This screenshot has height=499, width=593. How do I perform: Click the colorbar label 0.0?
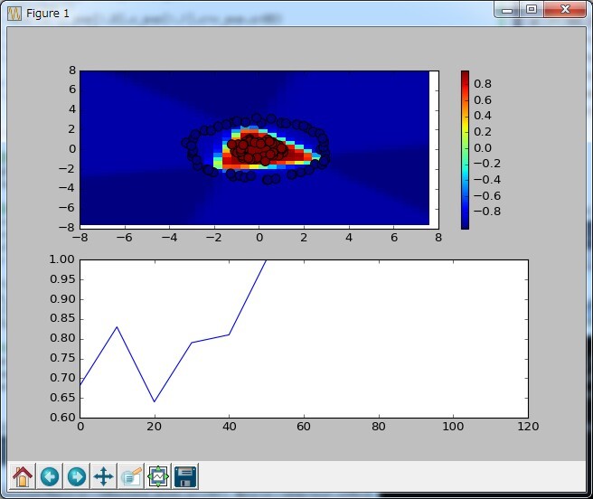(483, 148)
